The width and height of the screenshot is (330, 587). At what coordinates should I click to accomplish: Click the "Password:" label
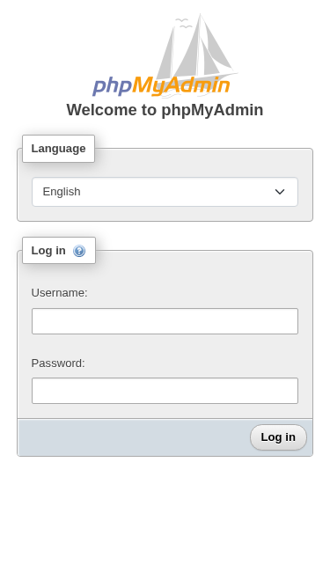point(58,363)
